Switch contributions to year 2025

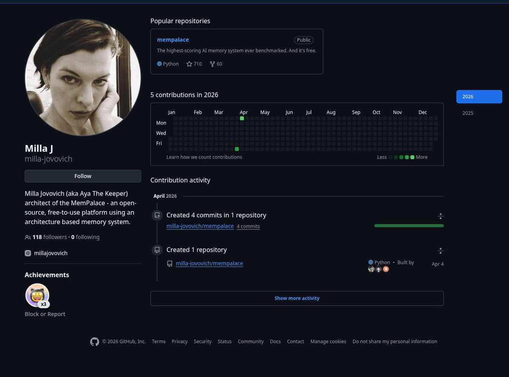click(x=468, y=113)
